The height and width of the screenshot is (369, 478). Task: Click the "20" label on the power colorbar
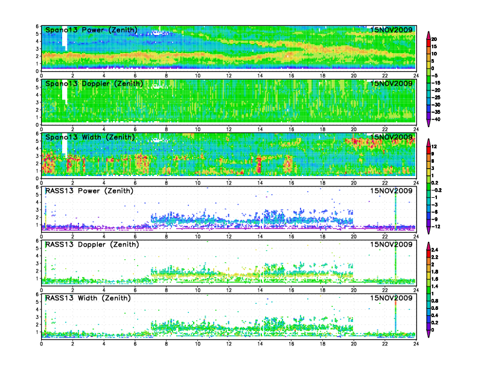point(434,39)
